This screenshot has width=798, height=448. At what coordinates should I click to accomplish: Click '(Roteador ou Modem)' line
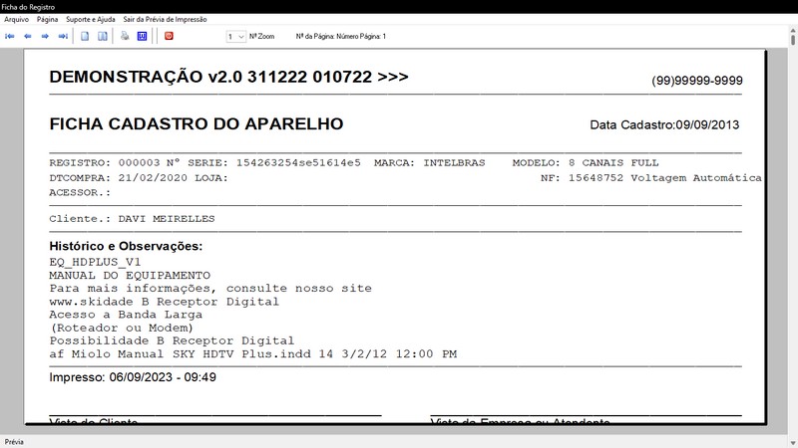[122, 329]
